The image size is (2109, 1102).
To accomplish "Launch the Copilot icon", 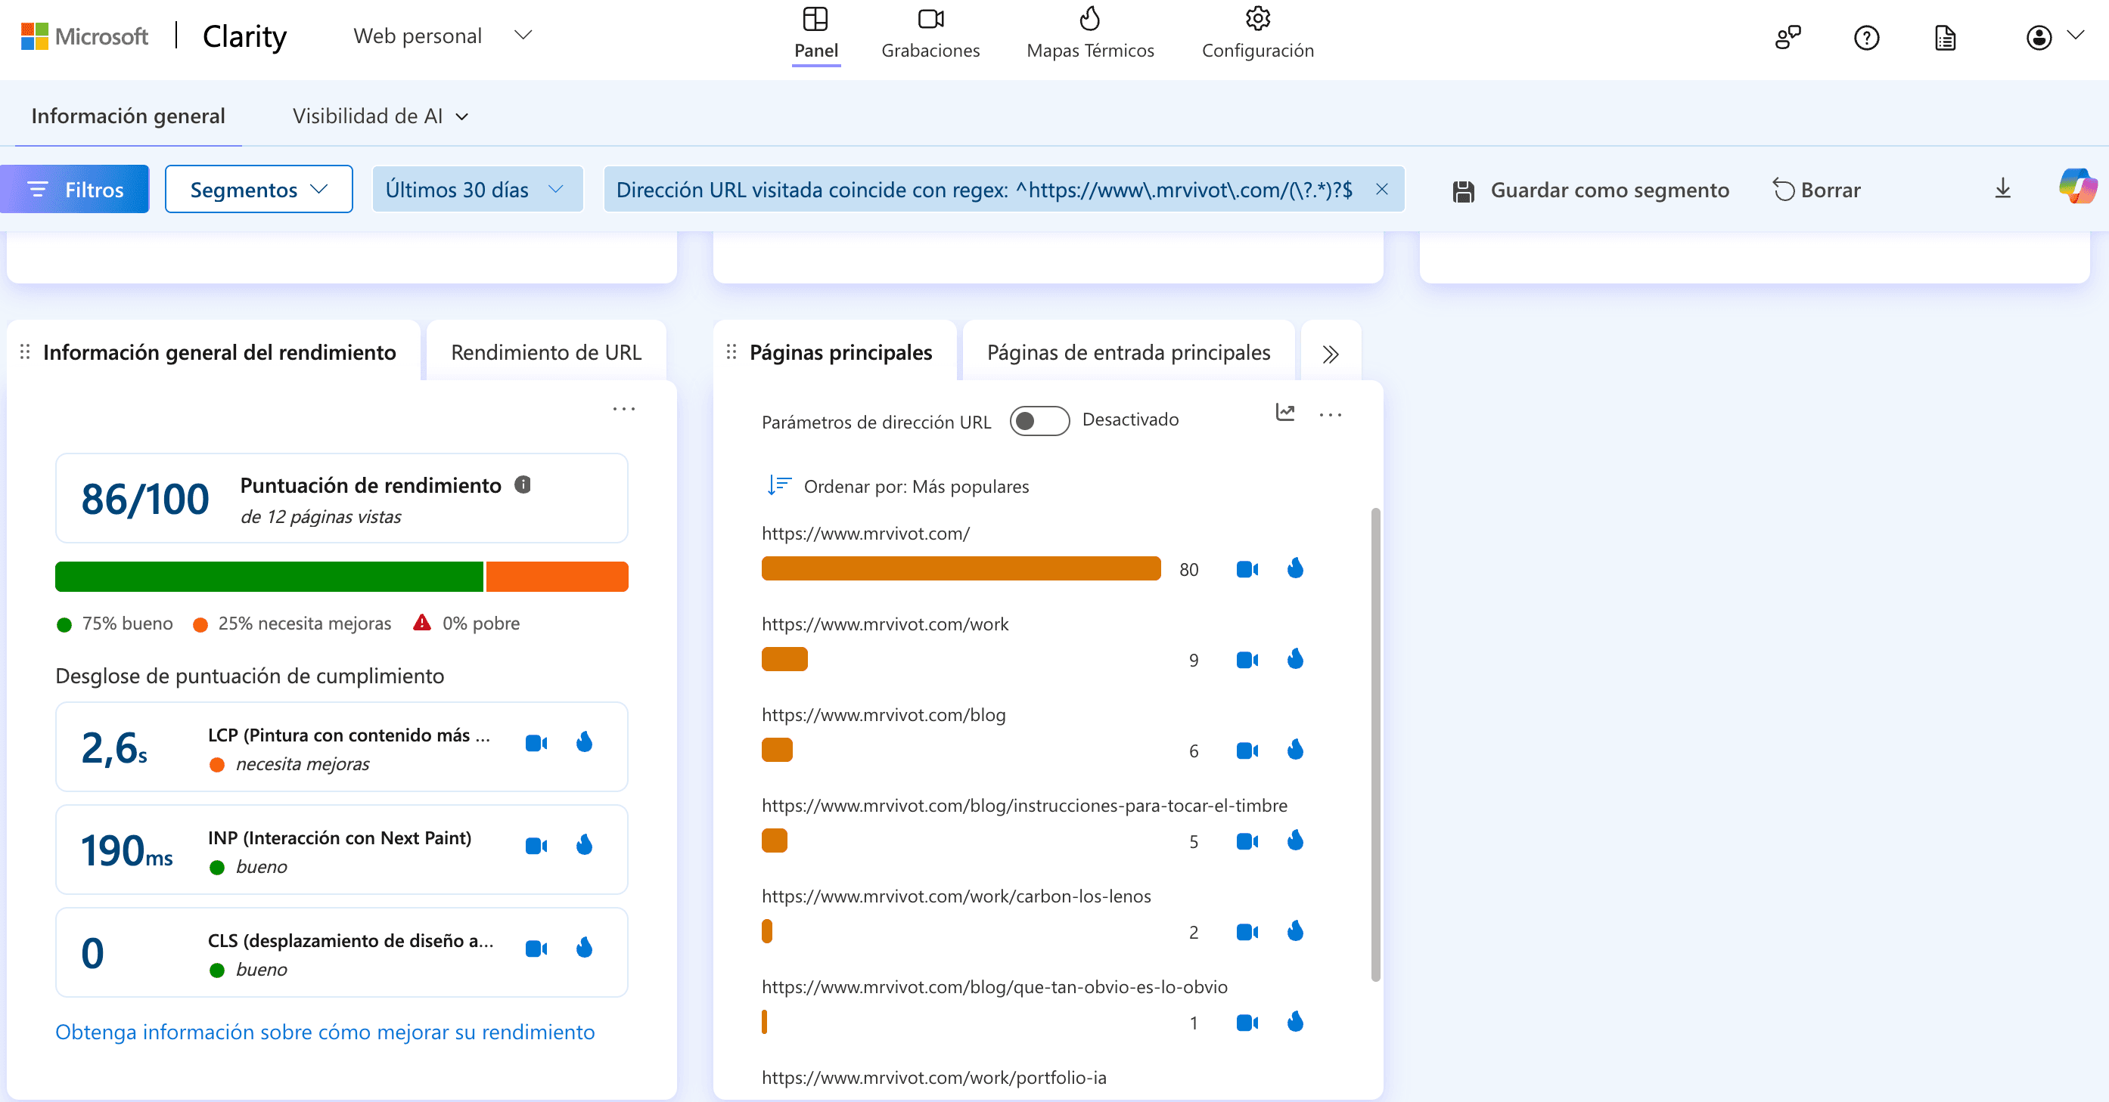I will point(2078,187).
